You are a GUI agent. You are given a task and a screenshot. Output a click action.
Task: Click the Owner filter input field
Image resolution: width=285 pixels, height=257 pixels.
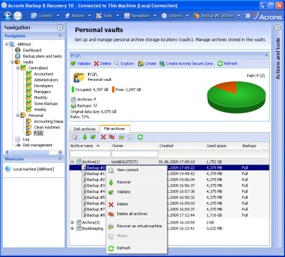[x=135, y=154]
